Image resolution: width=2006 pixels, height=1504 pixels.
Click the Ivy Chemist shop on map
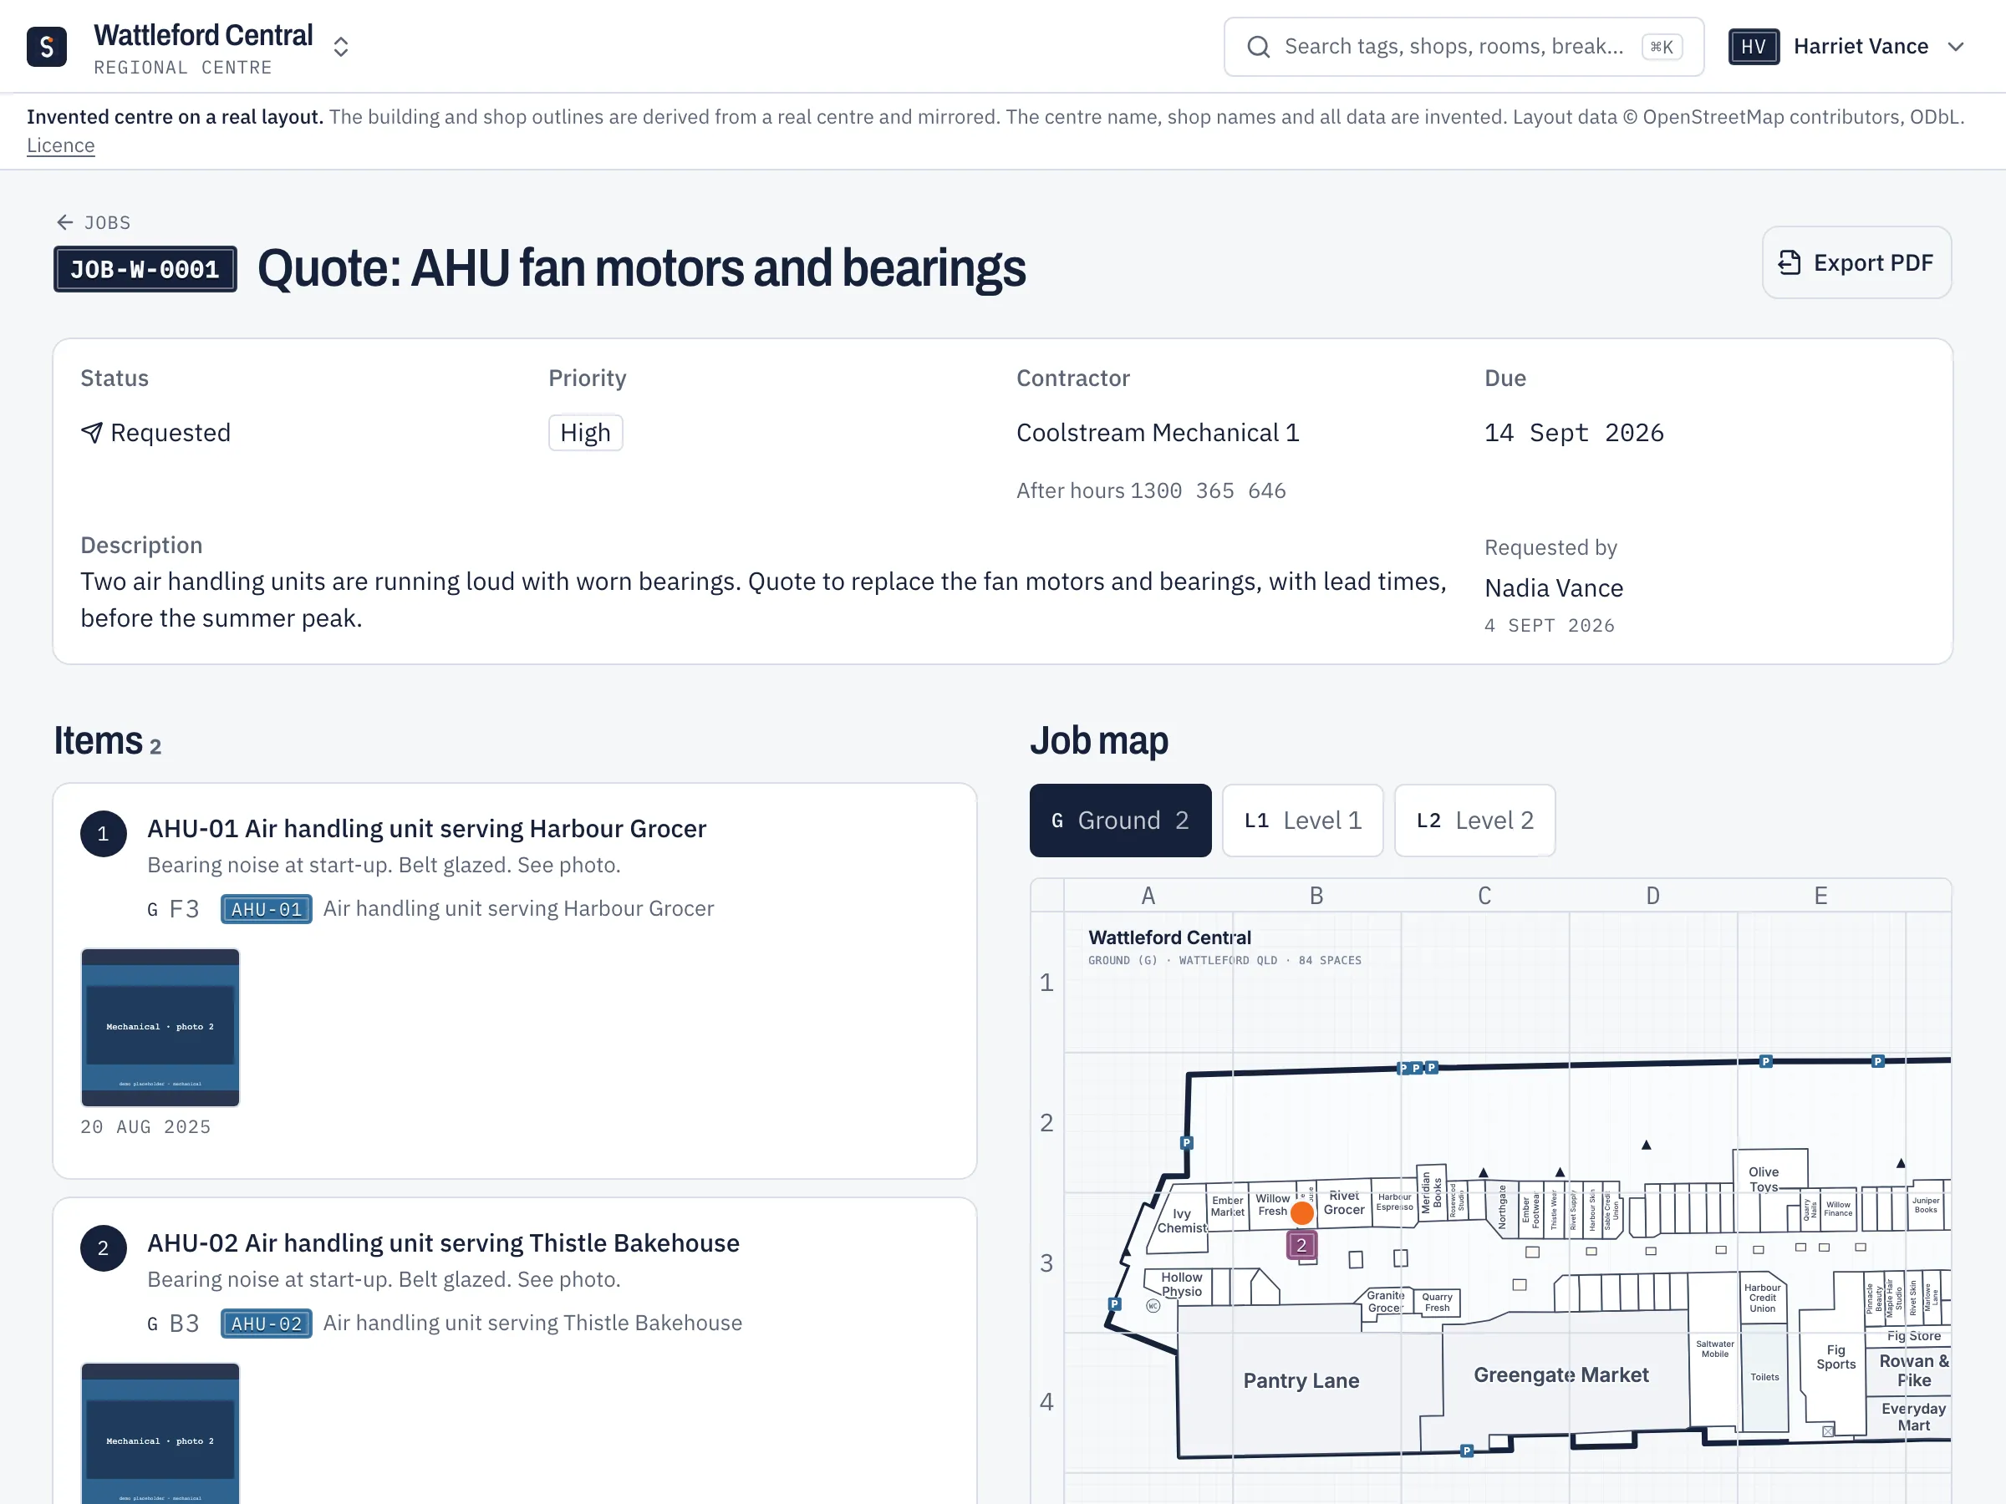coord(1182,1221)
